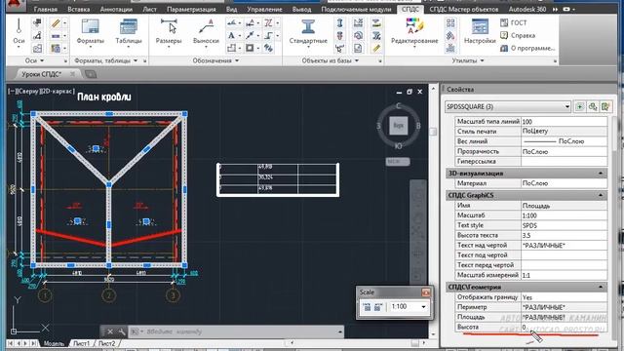Click the pencil ruler icon in Объекты из базы

(x=376, y=48)
